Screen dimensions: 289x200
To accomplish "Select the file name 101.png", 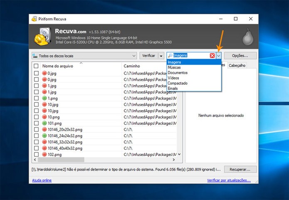I will click(54, 123).
